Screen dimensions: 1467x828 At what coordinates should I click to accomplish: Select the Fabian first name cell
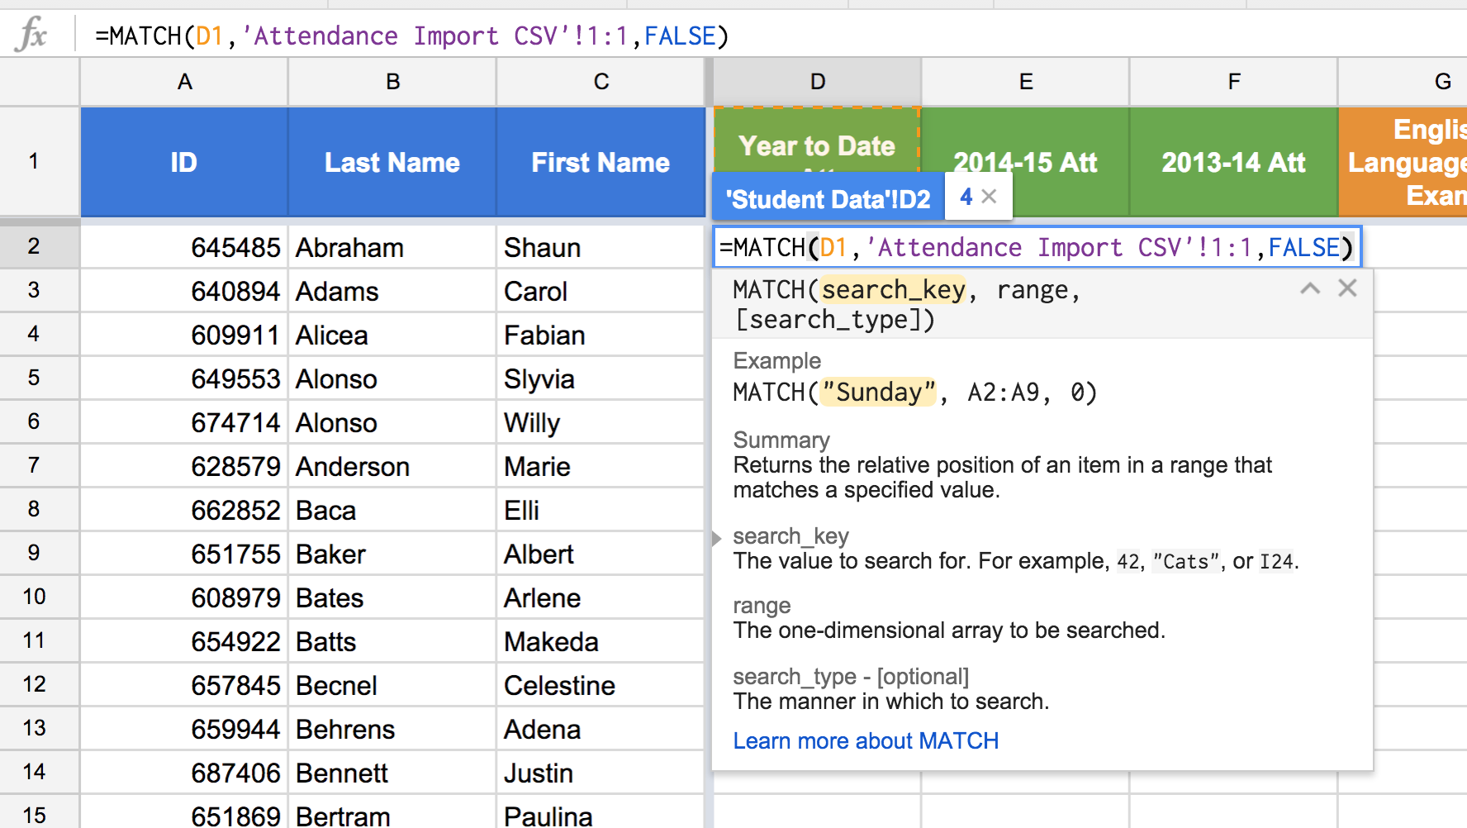(x=601, y=335)
